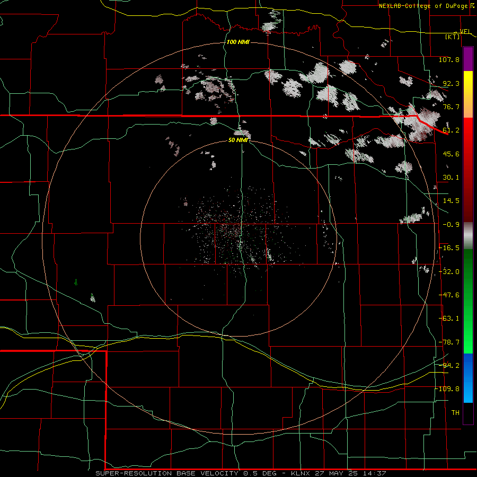Viewport: 477px width, 477px height.
Task: Click the SUPER-RESOLUTION BASE VELOCITY caption text
Action: coord(167,473)
